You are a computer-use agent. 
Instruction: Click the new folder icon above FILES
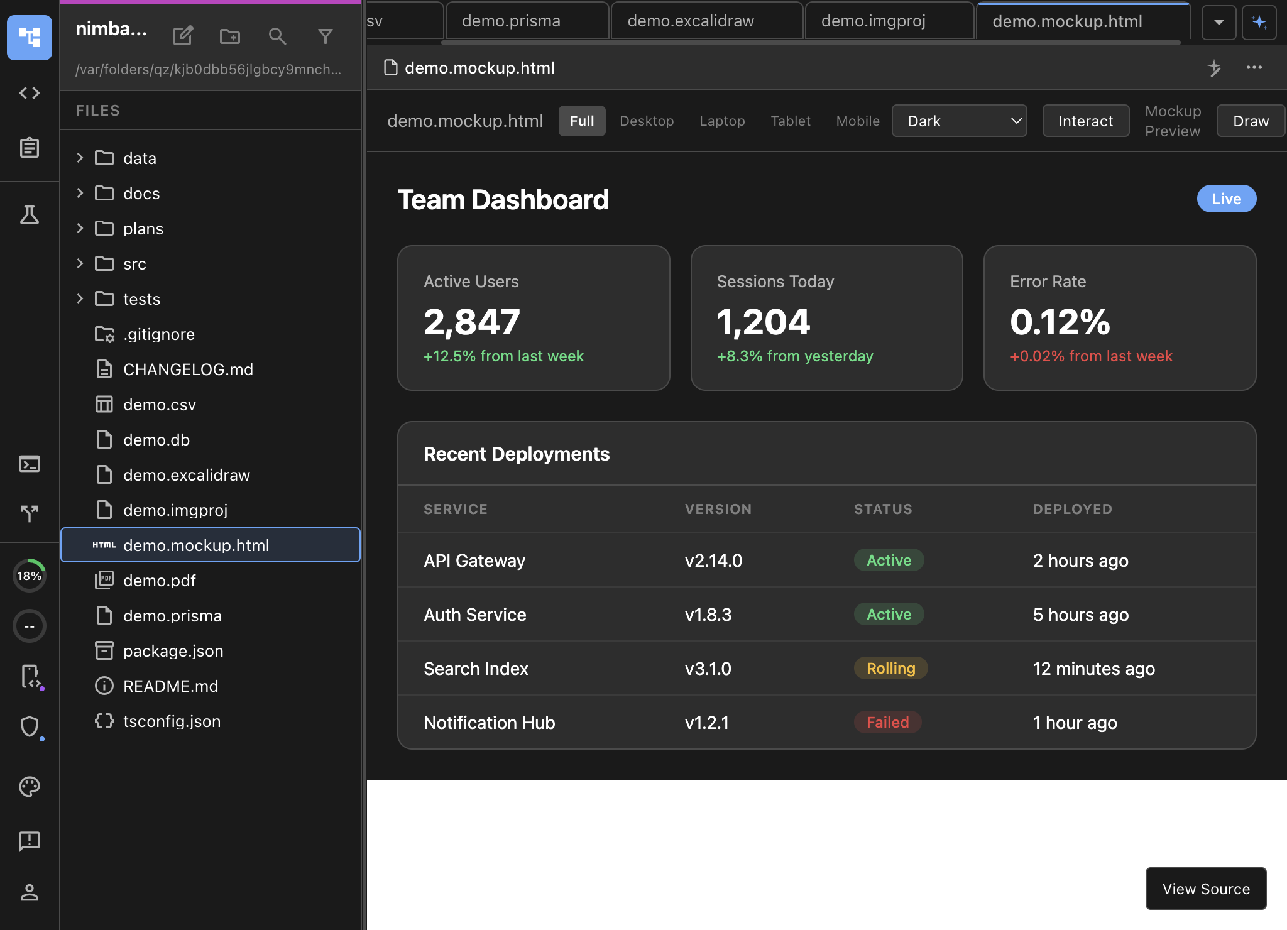click(x=230, y=36)
